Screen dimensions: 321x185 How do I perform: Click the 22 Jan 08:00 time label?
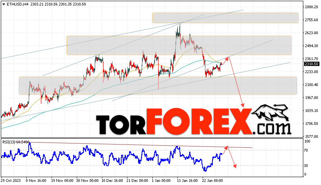212,181
